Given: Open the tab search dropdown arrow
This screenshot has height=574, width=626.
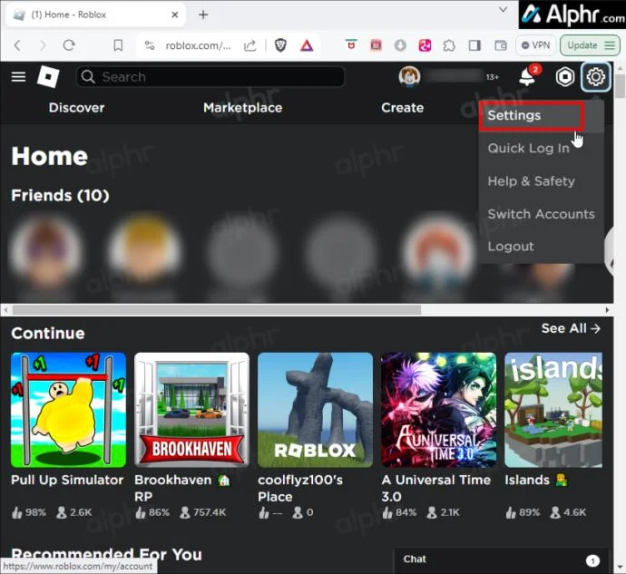Looking at the screenshot, I should click(x=503, y=9).
